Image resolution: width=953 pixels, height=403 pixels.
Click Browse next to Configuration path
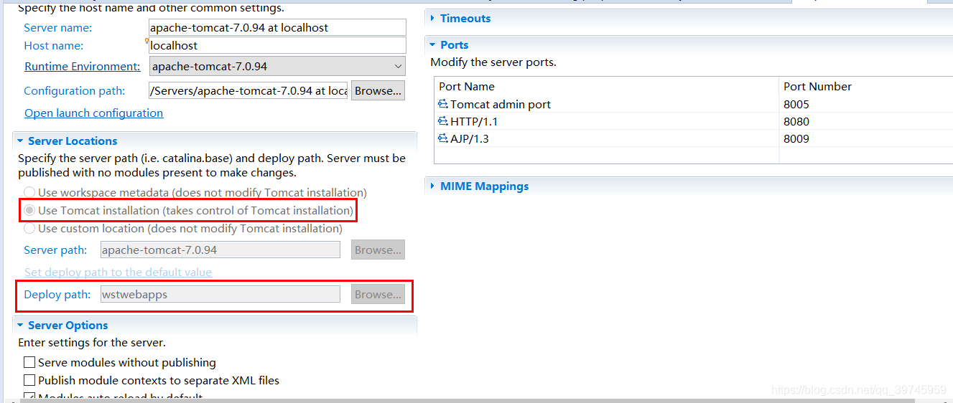coord(378,91)
